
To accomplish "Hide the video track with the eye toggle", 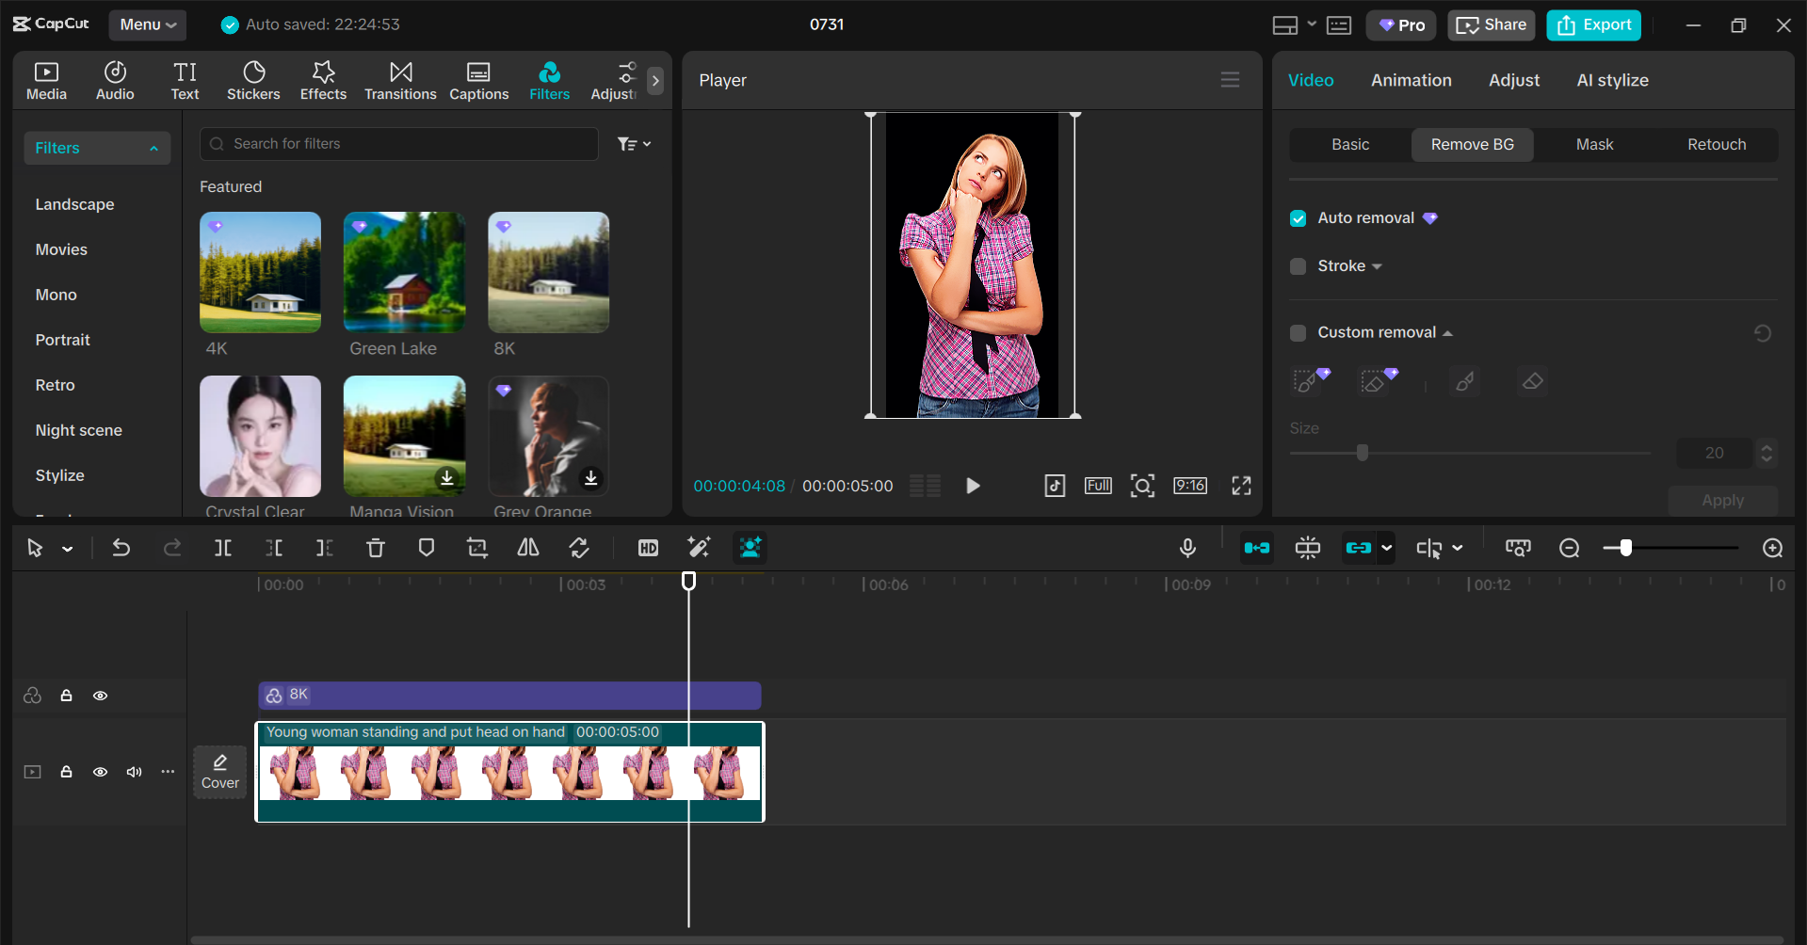I will point(100,772).
